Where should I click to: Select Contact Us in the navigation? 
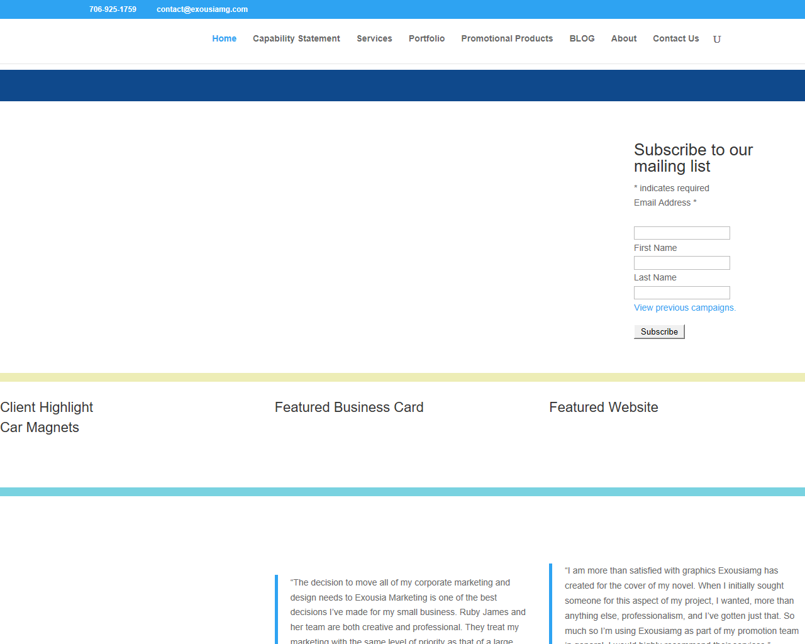(x=675, y=38)
